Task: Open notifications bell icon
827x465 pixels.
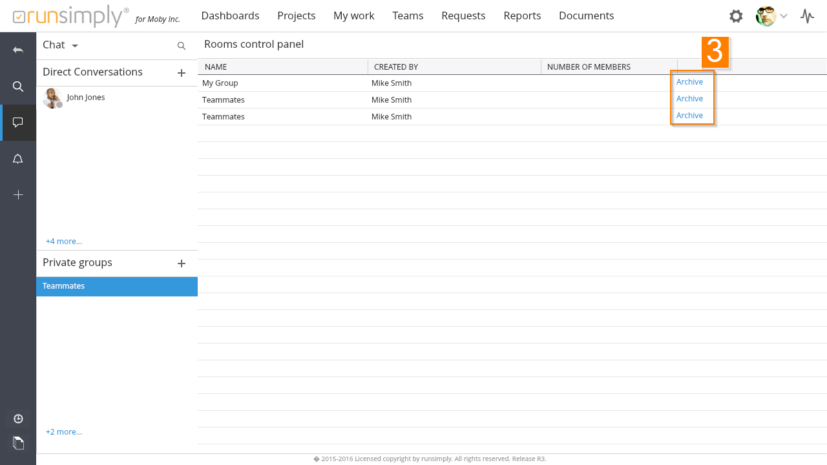Action: (18, 159)
